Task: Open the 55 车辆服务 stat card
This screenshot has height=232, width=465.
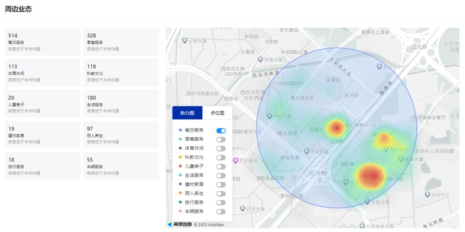Action: 121,166
